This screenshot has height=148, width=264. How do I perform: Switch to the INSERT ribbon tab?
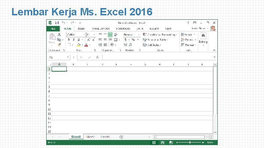(x=82, y=29)
